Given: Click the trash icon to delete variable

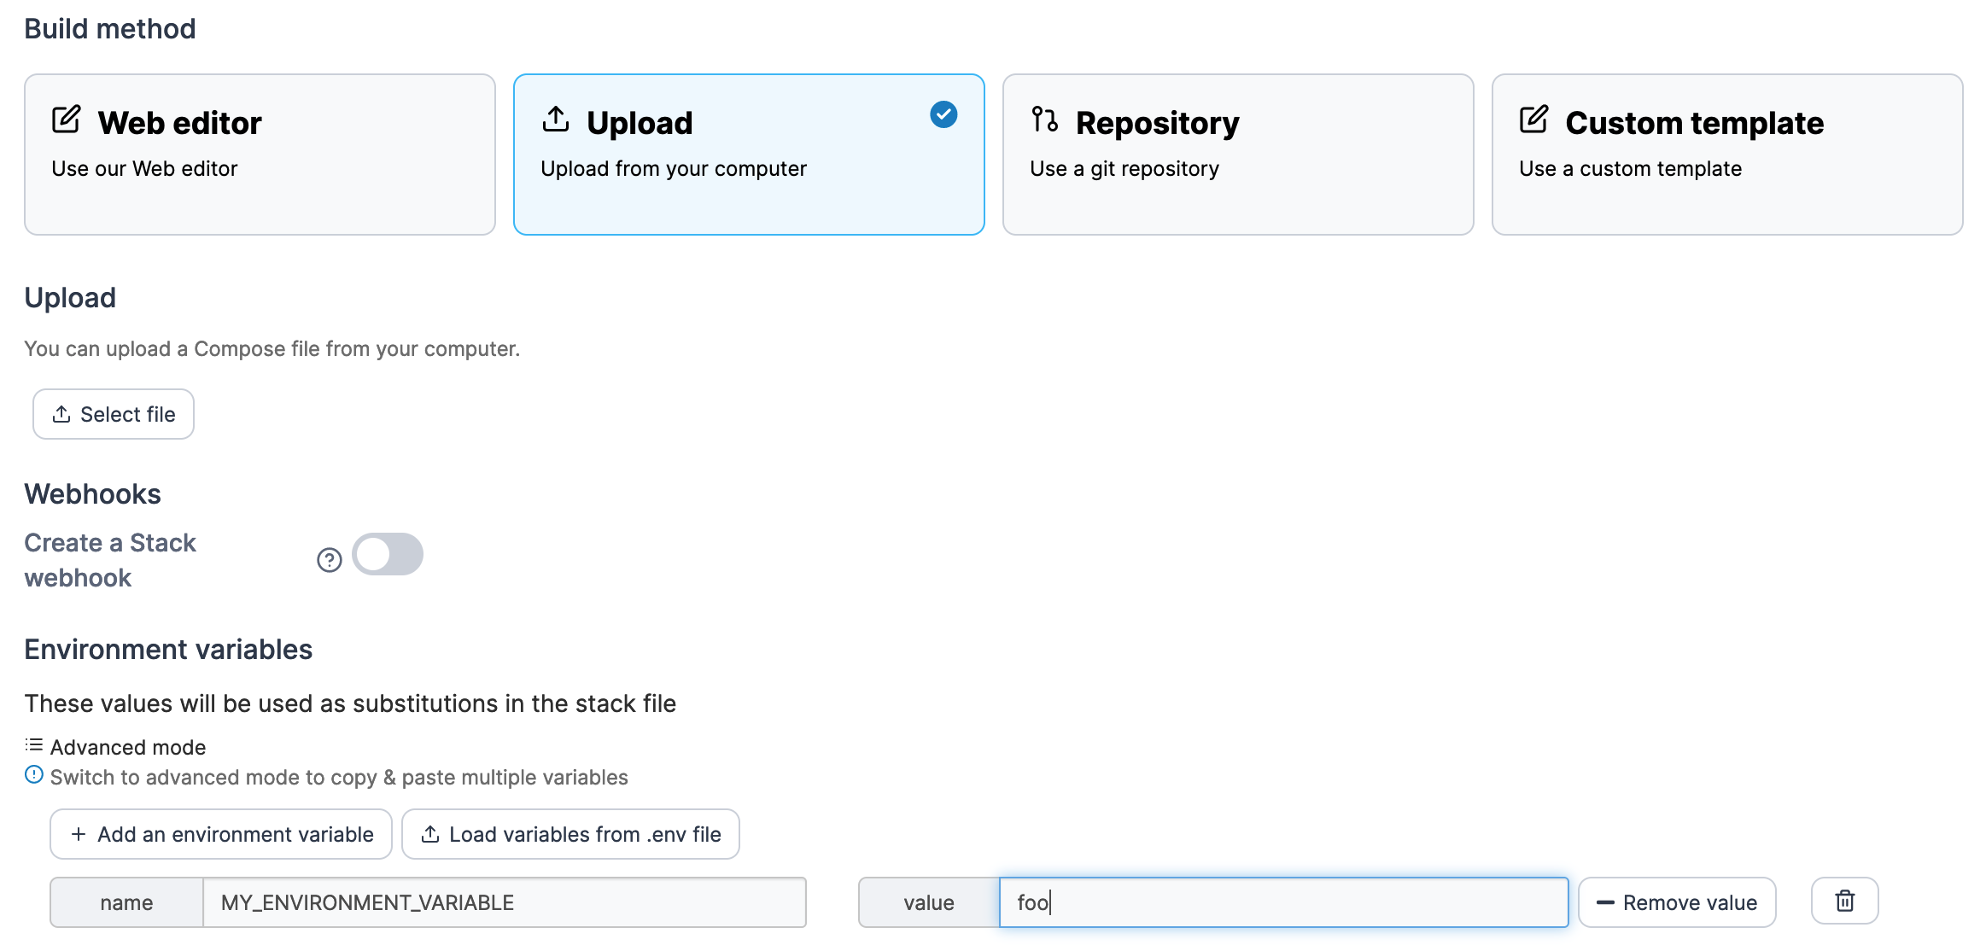Looking at the screenshot, I should 1845,901.
